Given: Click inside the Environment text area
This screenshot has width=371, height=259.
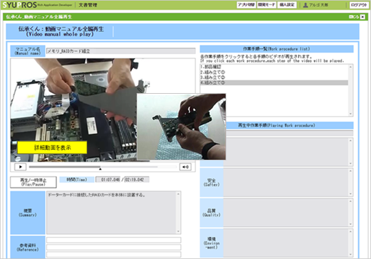Looking at the screenshot, I should coord(286,243).
